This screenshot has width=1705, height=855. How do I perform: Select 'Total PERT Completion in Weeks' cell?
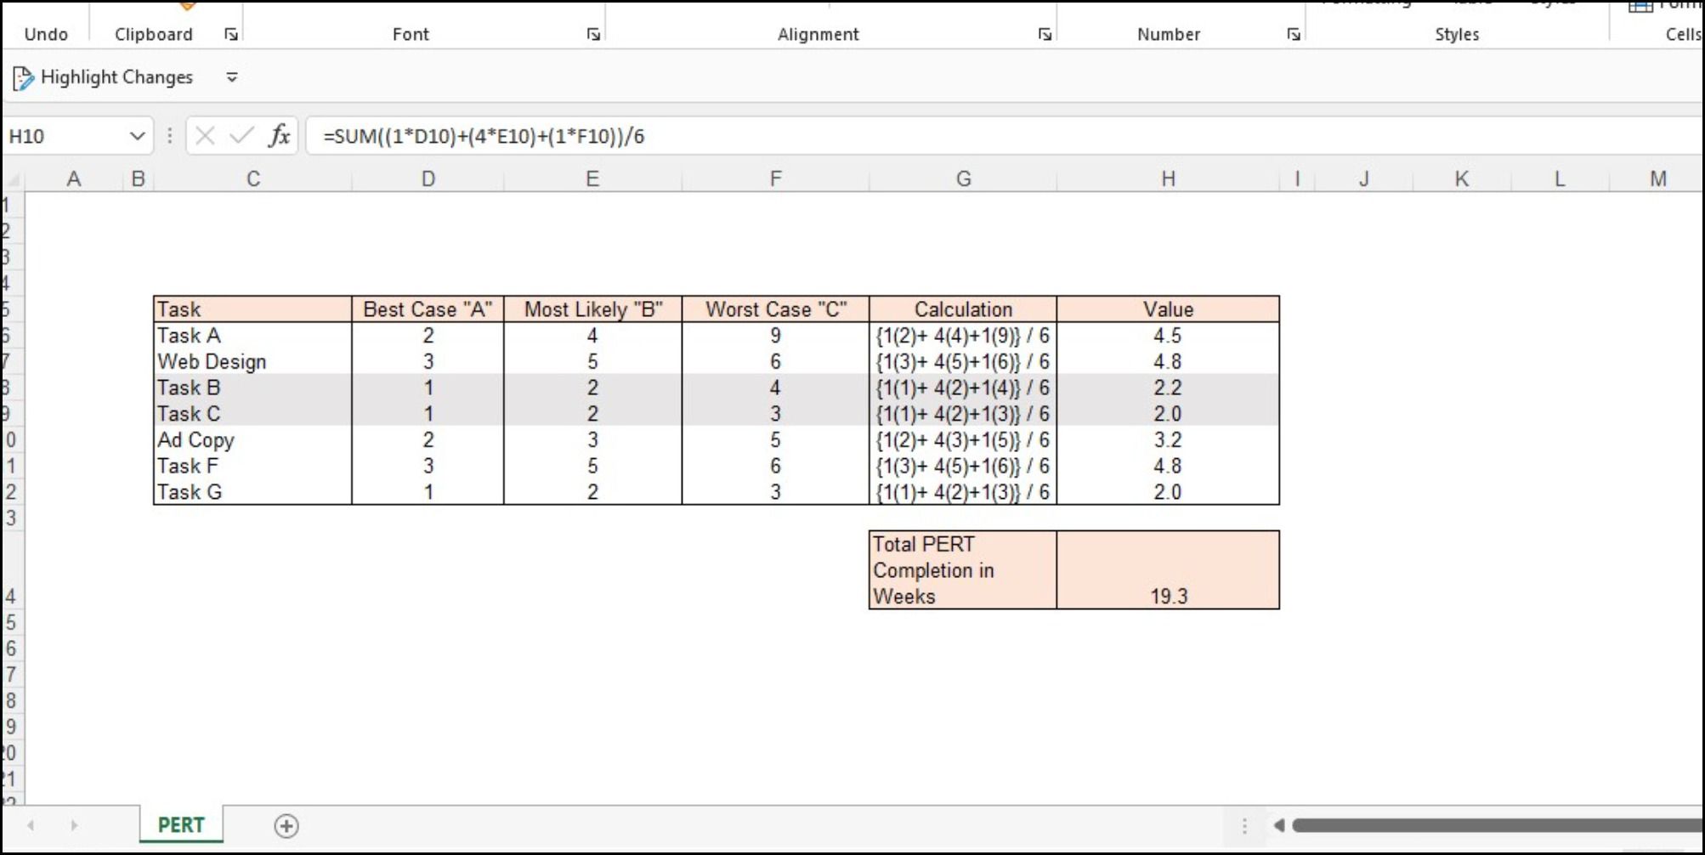(x=963, y=570)
